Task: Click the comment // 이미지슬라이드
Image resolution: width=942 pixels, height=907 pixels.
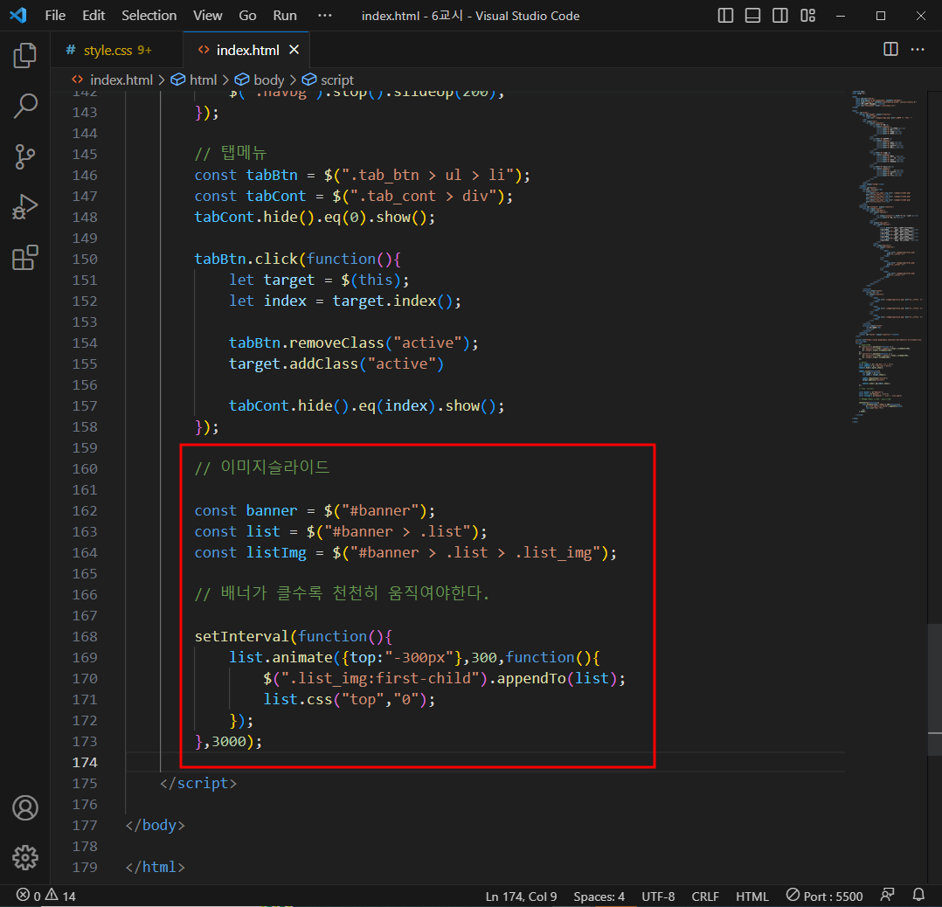Action: click(262, 467)
